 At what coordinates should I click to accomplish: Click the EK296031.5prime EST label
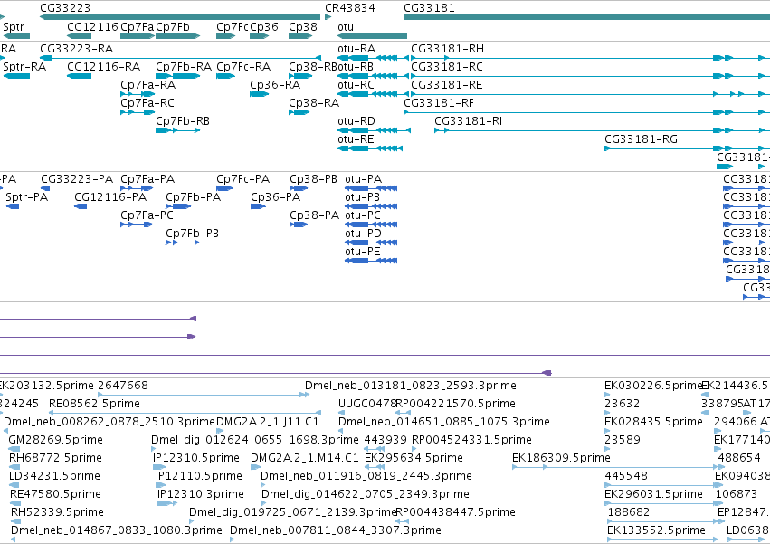coord(653,494)
